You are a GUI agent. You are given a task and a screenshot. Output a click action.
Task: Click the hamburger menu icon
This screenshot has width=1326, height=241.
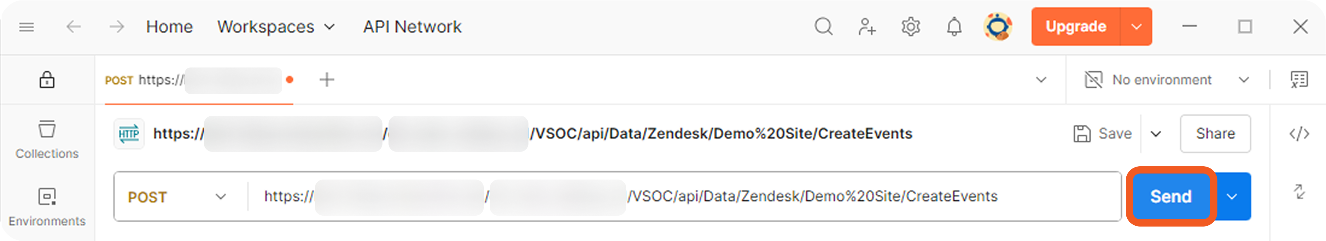coord(26,27)
